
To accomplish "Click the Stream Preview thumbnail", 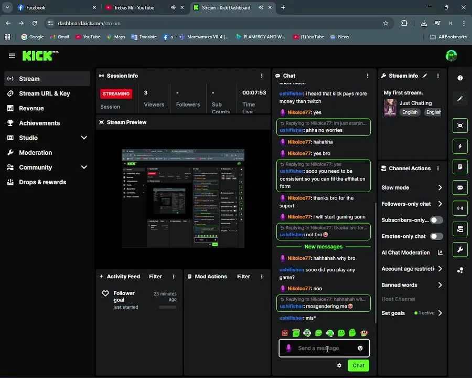I will pyautogui.click(x=183, y=198).
